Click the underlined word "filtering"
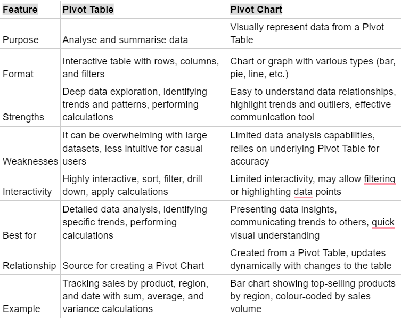Viewport: 401px width, 318px height. 379,179
